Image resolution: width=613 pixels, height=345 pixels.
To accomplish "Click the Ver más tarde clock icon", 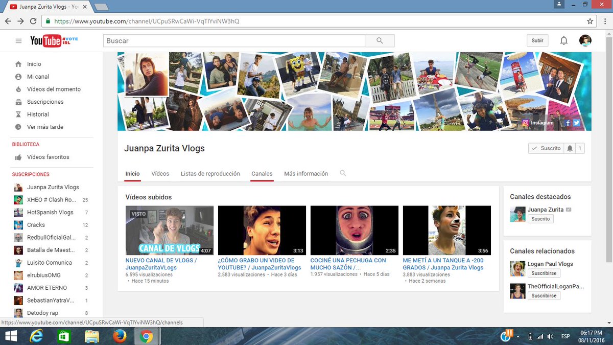I will tap(18, 127).
